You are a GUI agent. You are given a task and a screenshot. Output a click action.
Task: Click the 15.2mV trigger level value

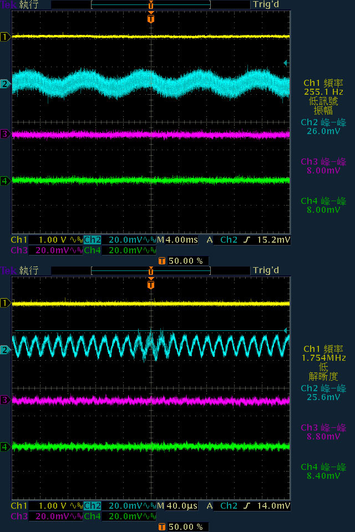point(273,240)
